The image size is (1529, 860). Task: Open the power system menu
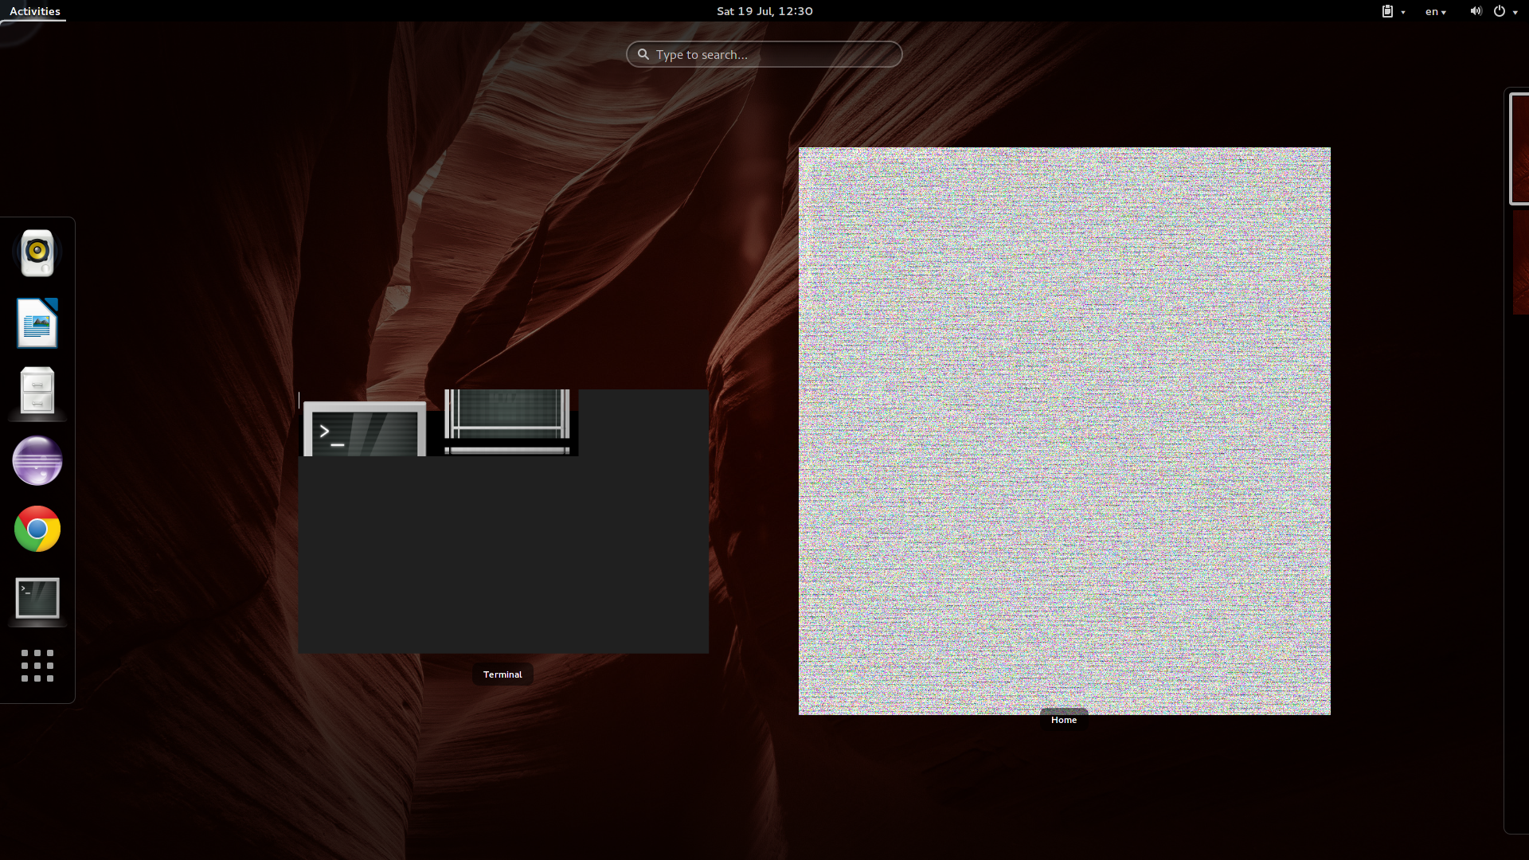1504,11
